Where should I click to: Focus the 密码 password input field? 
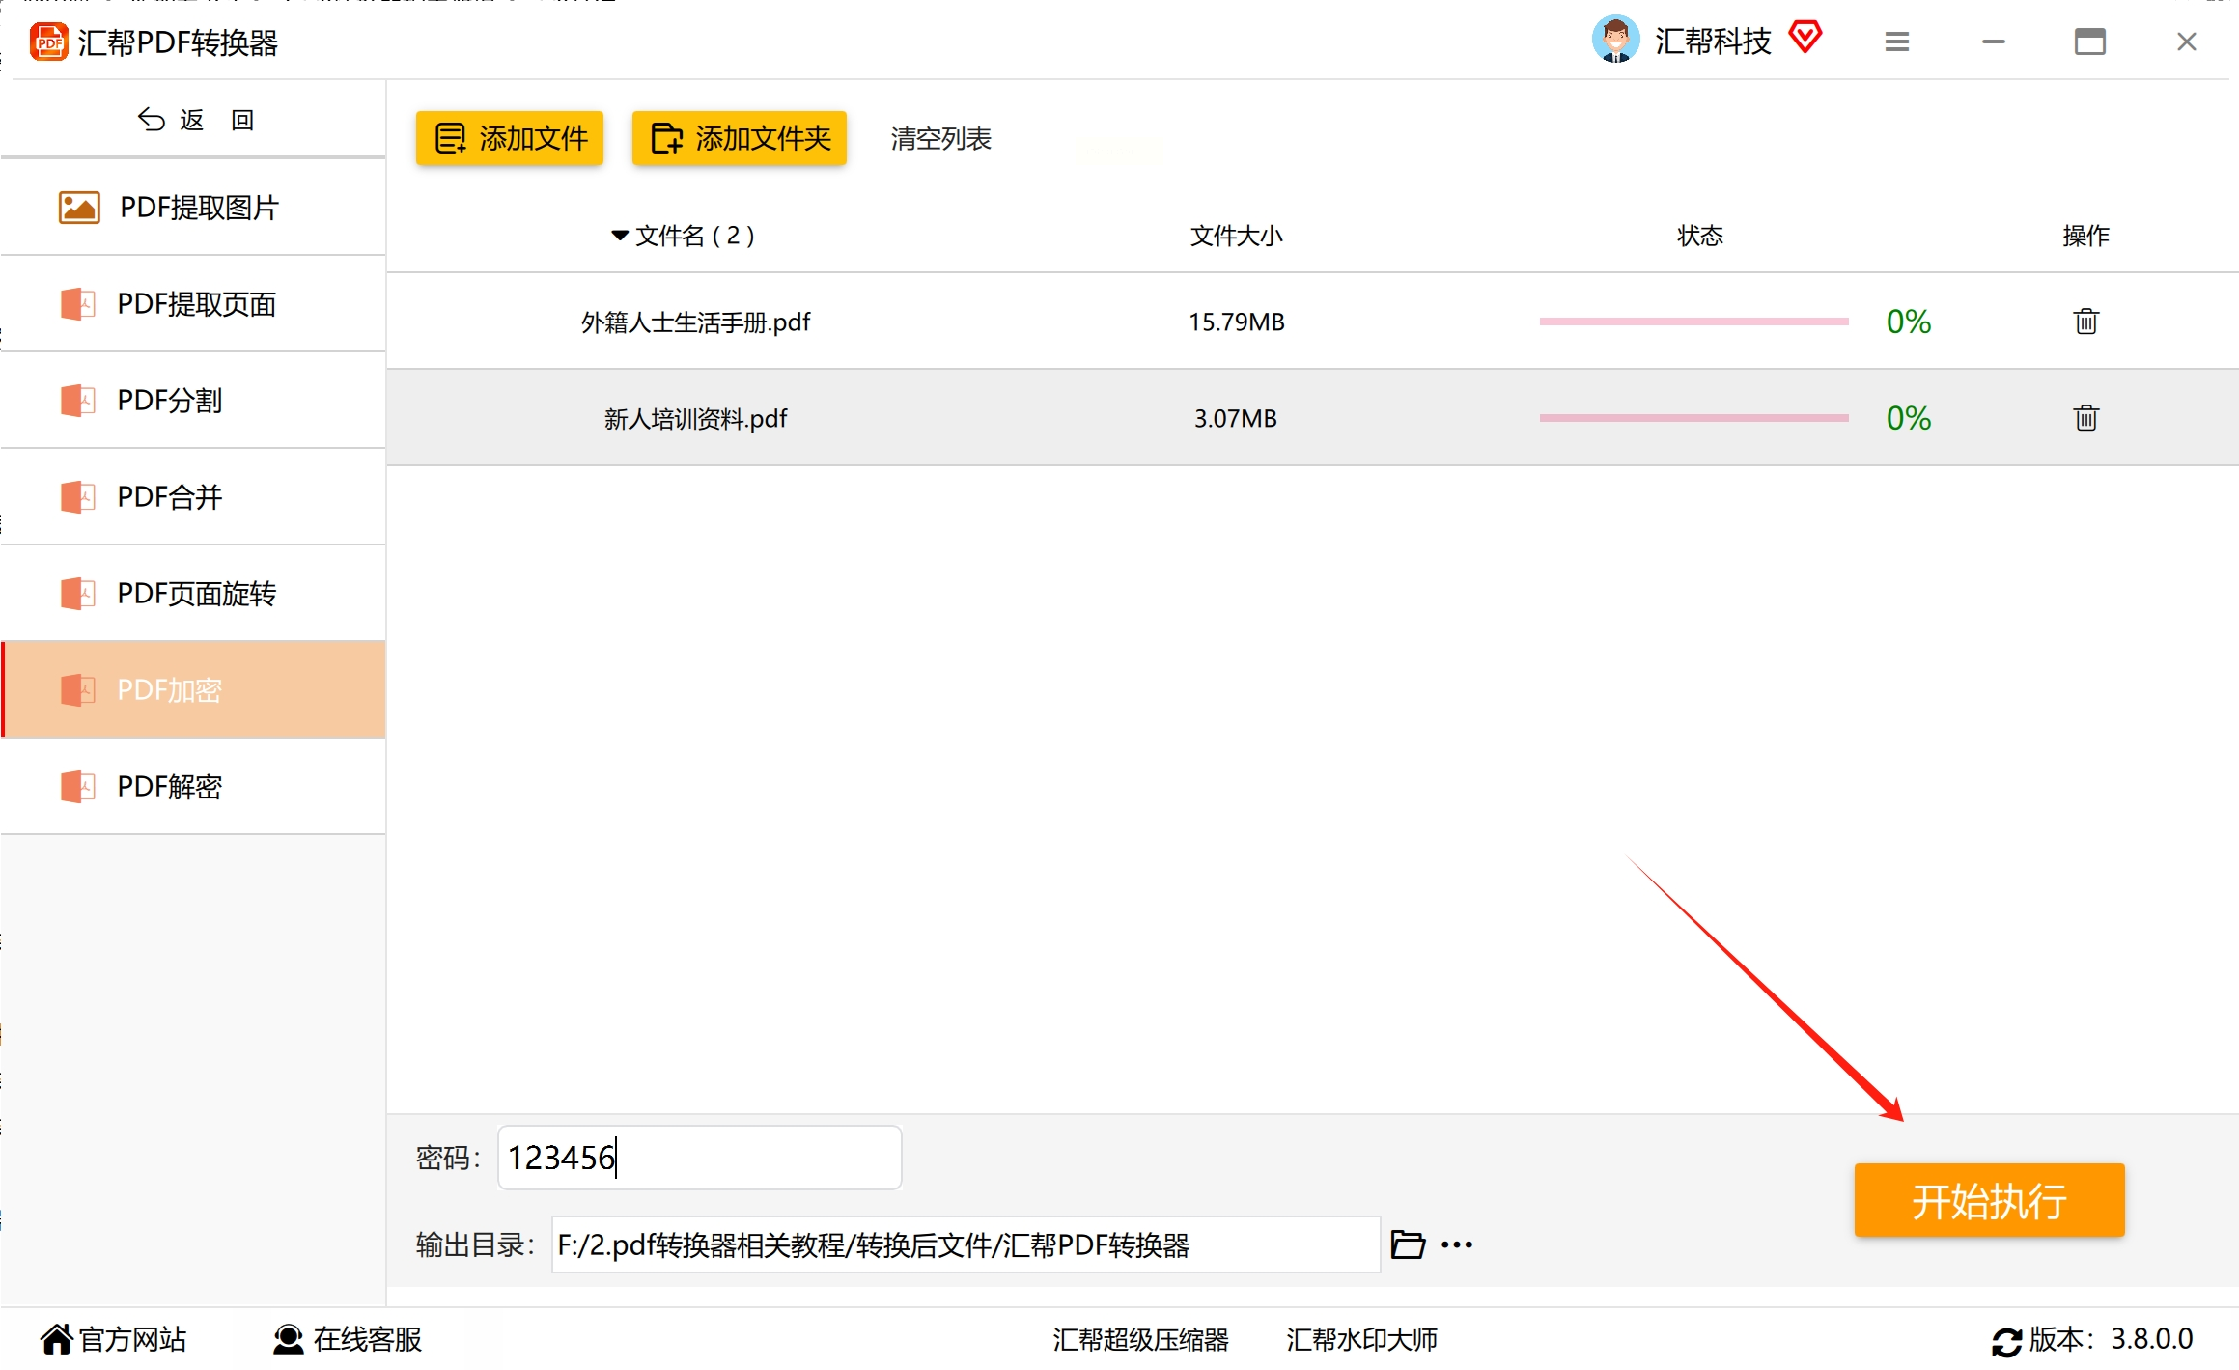click(699, 1158)
